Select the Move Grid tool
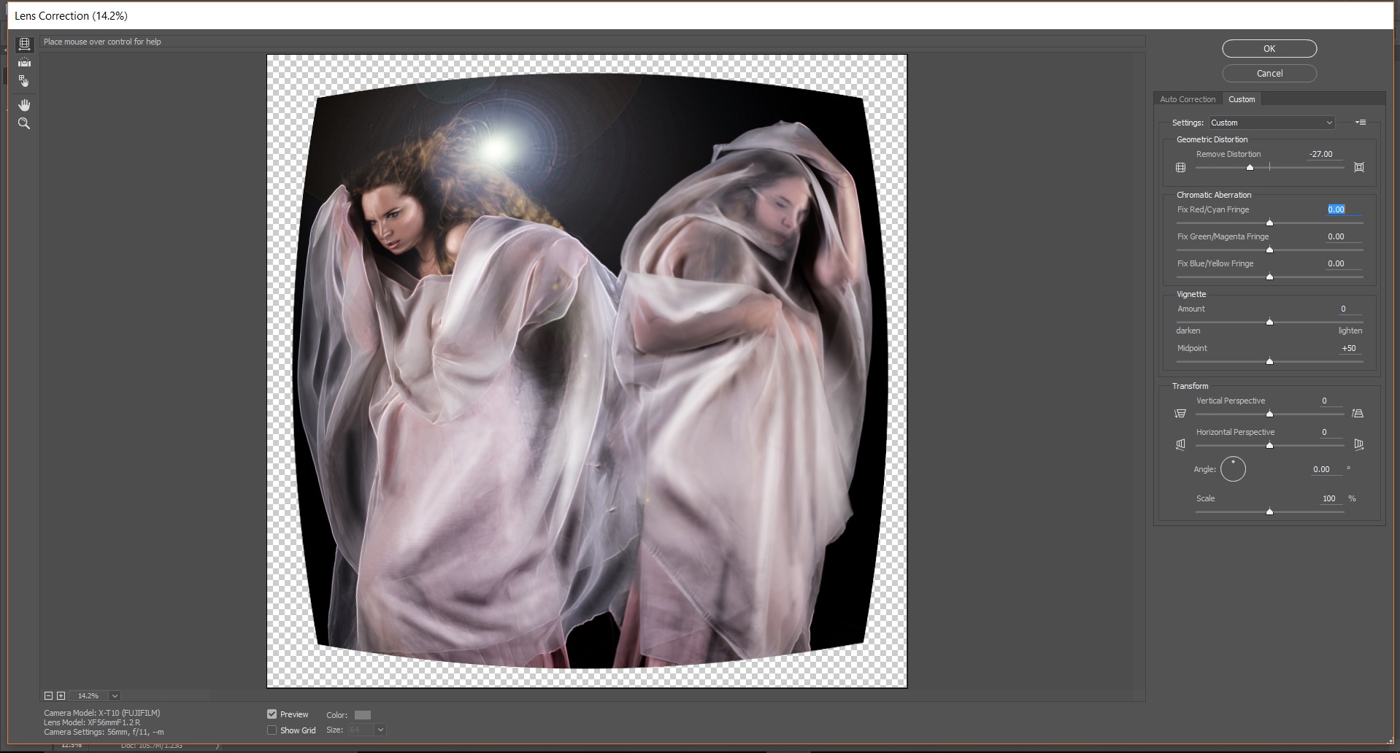The height and width of the screenshot is (753, 1400). point(24,81)
